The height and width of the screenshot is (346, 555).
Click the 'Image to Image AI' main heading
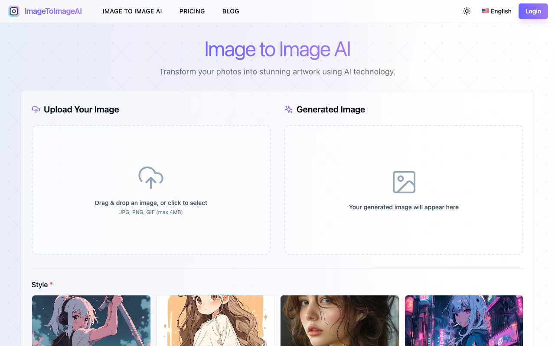tap(277, 49)
